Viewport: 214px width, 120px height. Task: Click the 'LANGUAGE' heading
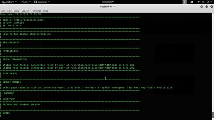pyautogui.click(x=8, y=93)
